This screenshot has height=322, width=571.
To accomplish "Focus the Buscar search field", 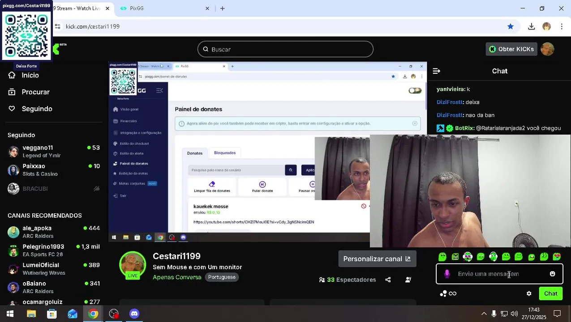I will (x=285, y=49).
